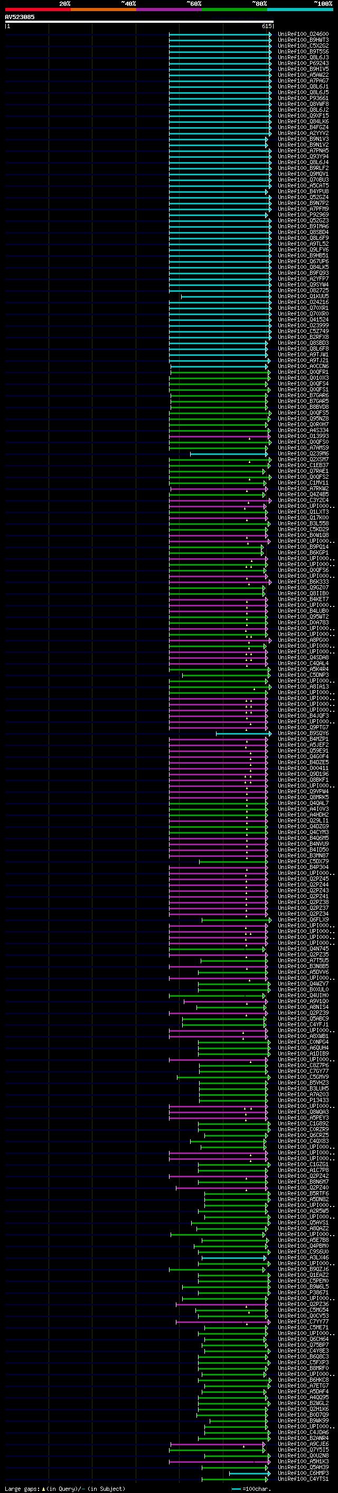
Task: Select the label UniRef100_P93661
Action: coord(303,98)
